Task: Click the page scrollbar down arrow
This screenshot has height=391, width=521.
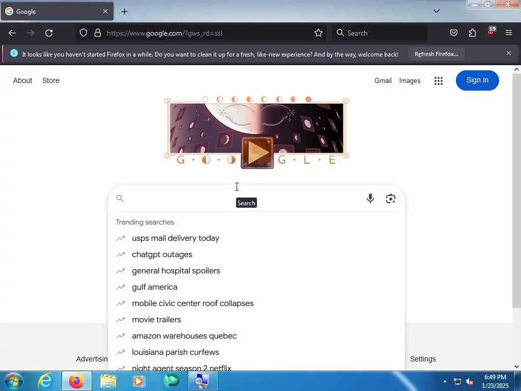Action: pos(517,367)
